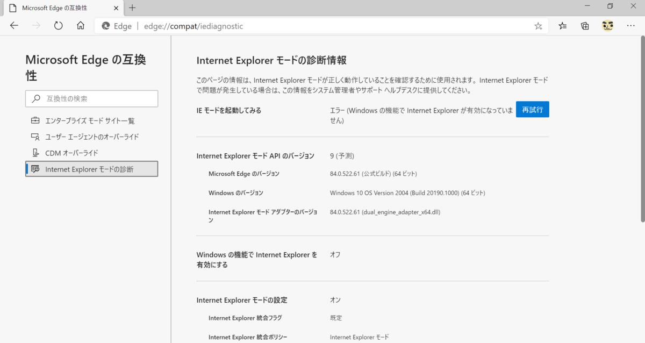This screenshot has width=645, height=343.
Task: Restore down the Edge window
Action: pos(610,6)
